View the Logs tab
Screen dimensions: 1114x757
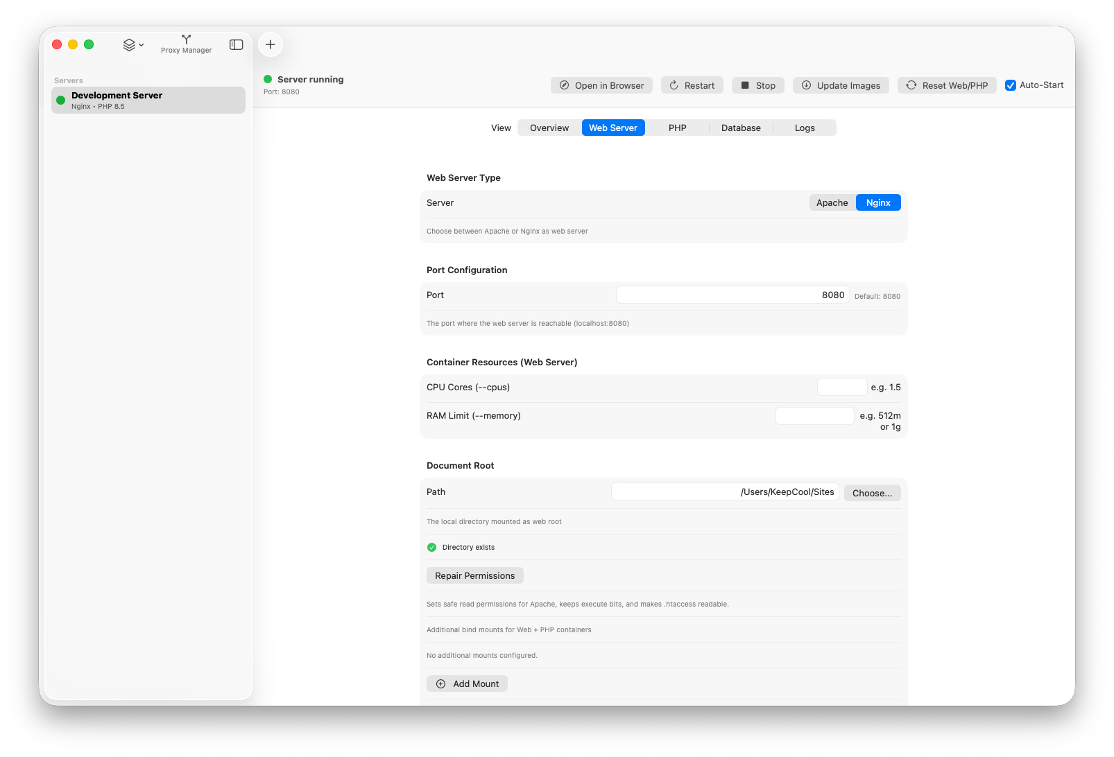[804, 128]
